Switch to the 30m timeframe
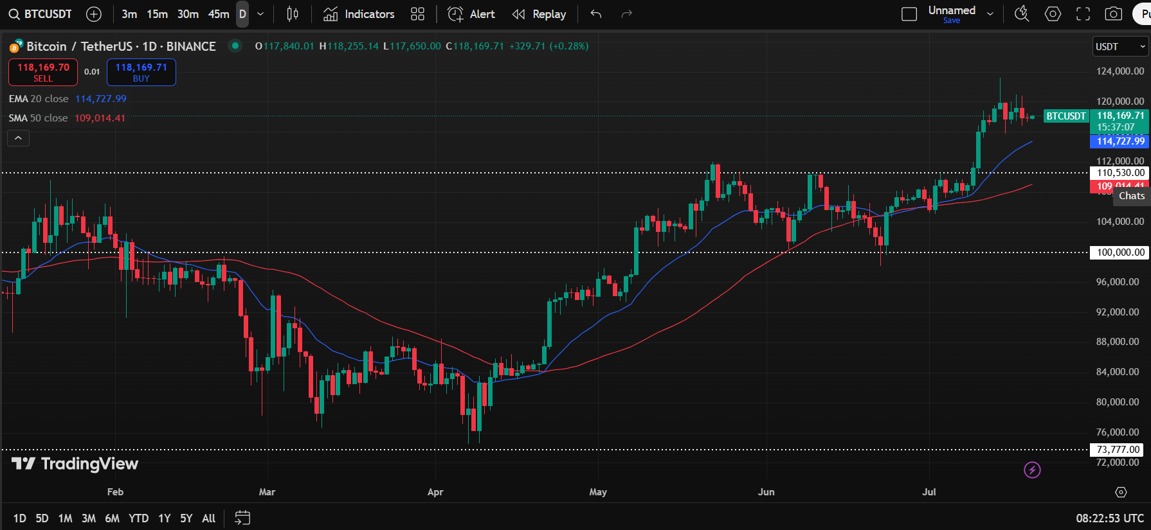1151x530 pixels. (188, 14)
